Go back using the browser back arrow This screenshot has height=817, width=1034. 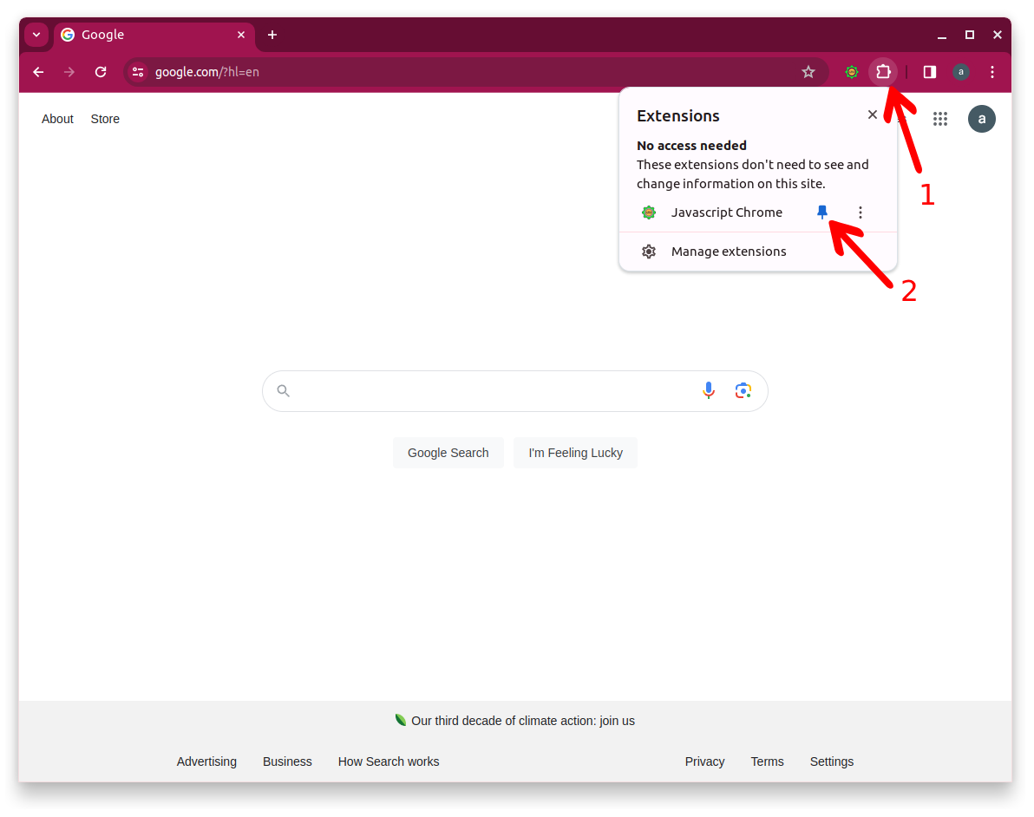point(38,72)
